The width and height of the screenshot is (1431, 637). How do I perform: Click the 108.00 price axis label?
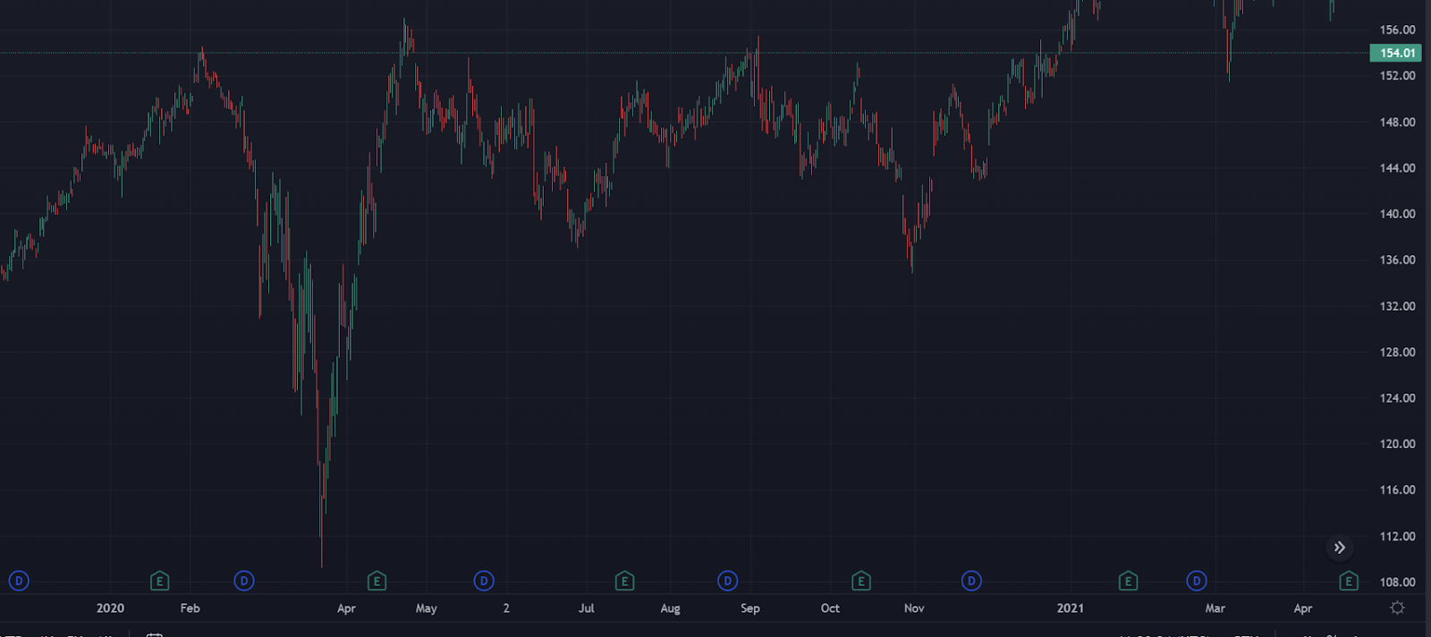pyautogui.click(x=1397, y=582)
